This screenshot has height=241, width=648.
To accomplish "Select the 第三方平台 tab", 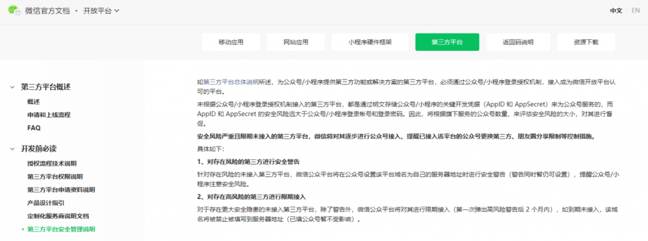I will [447, 42].
